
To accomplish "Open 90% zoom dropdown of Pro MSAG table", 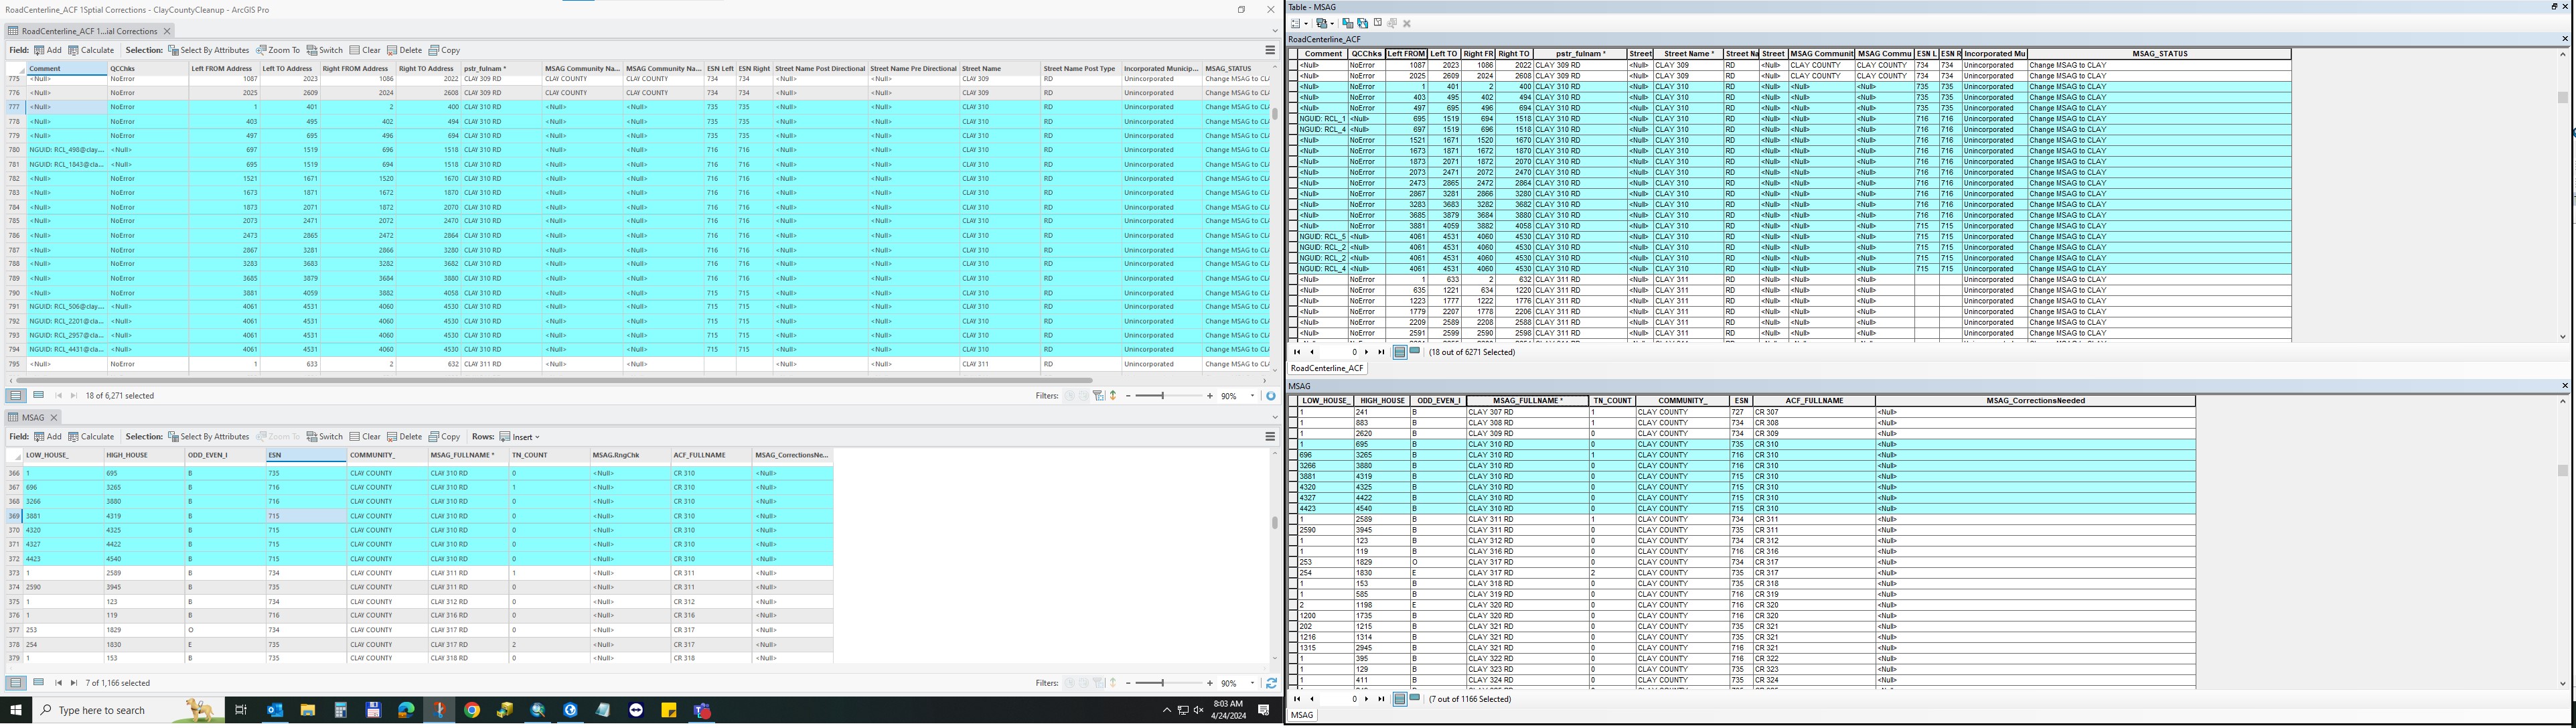I will tap(1252, 683).
